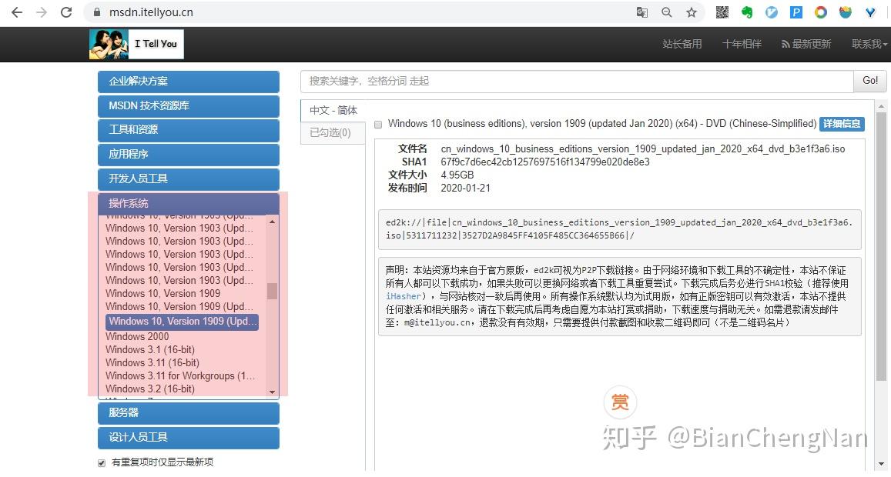Uncheck 有重复项时仅显示最新项 option
This screenshot has width=891, height=477.
(101, 462)
